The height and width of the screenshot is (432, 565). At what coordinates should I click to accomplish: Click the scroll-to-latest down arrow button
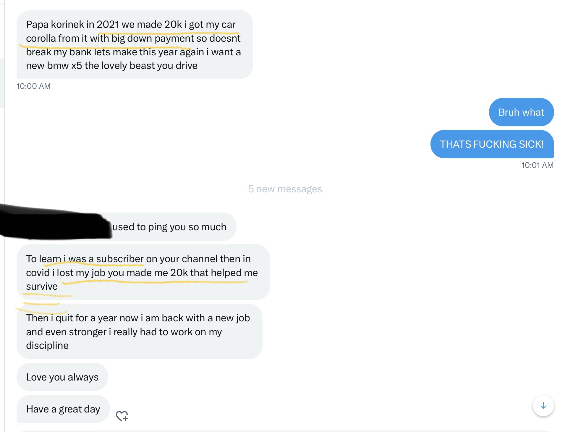543,406
